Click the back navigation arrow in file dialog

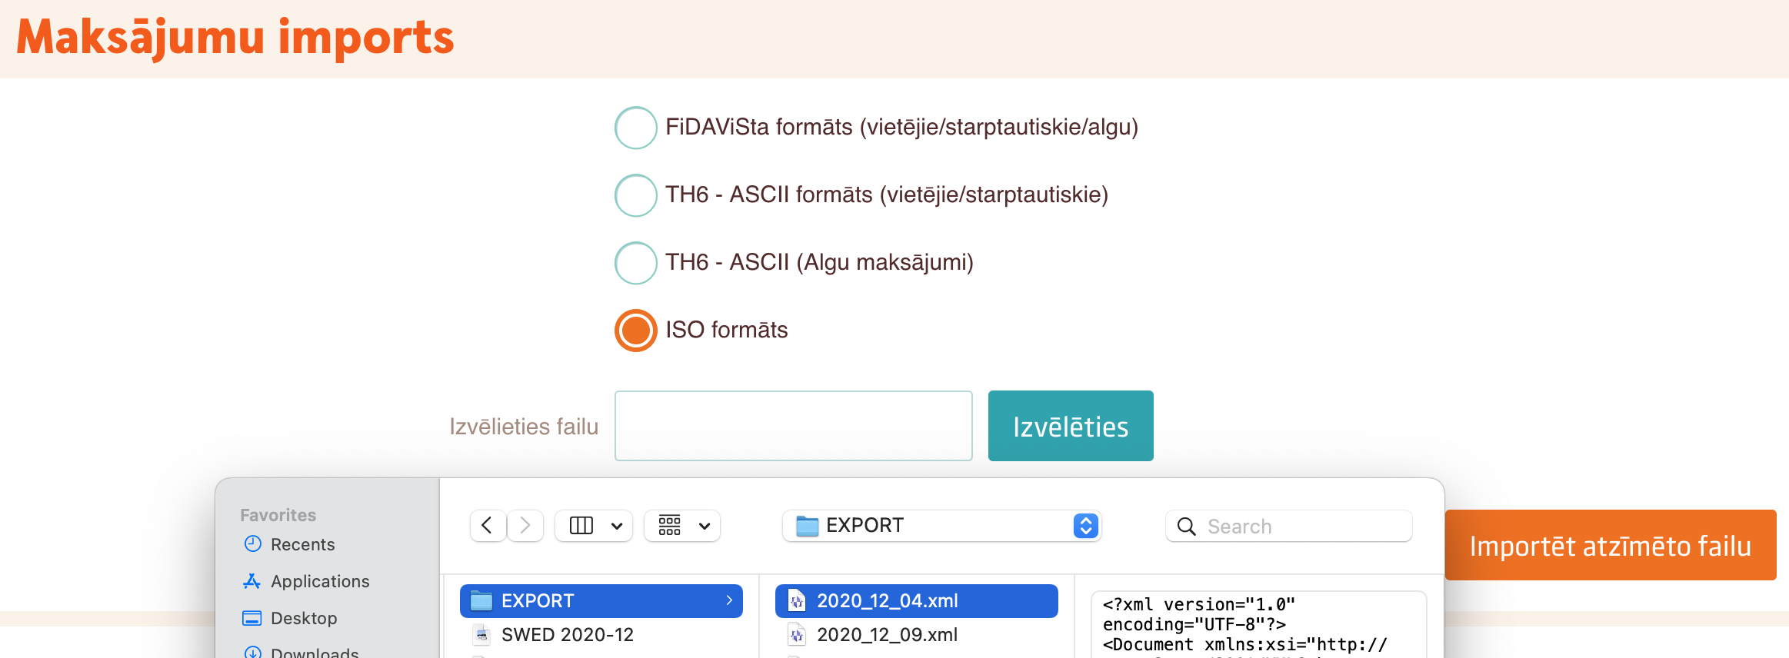pos(487,526)
